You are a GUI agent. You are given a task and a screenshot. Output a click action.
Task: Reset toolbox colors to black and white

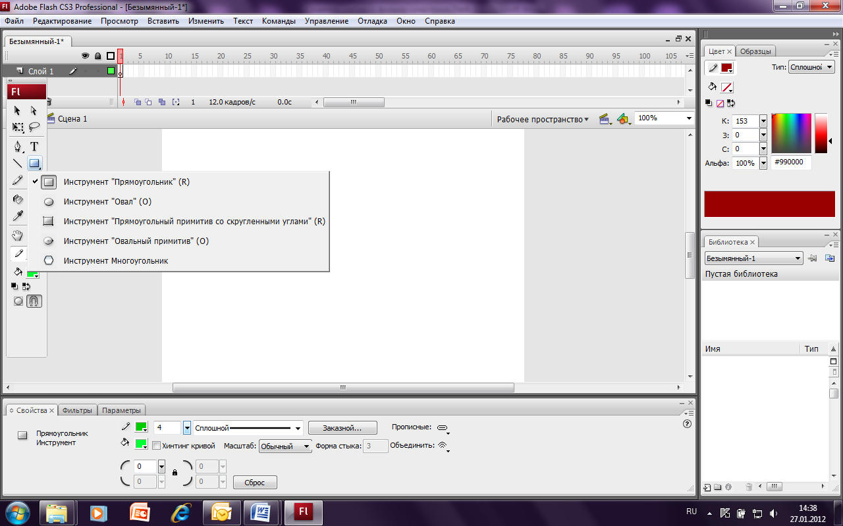pos(14,286)
